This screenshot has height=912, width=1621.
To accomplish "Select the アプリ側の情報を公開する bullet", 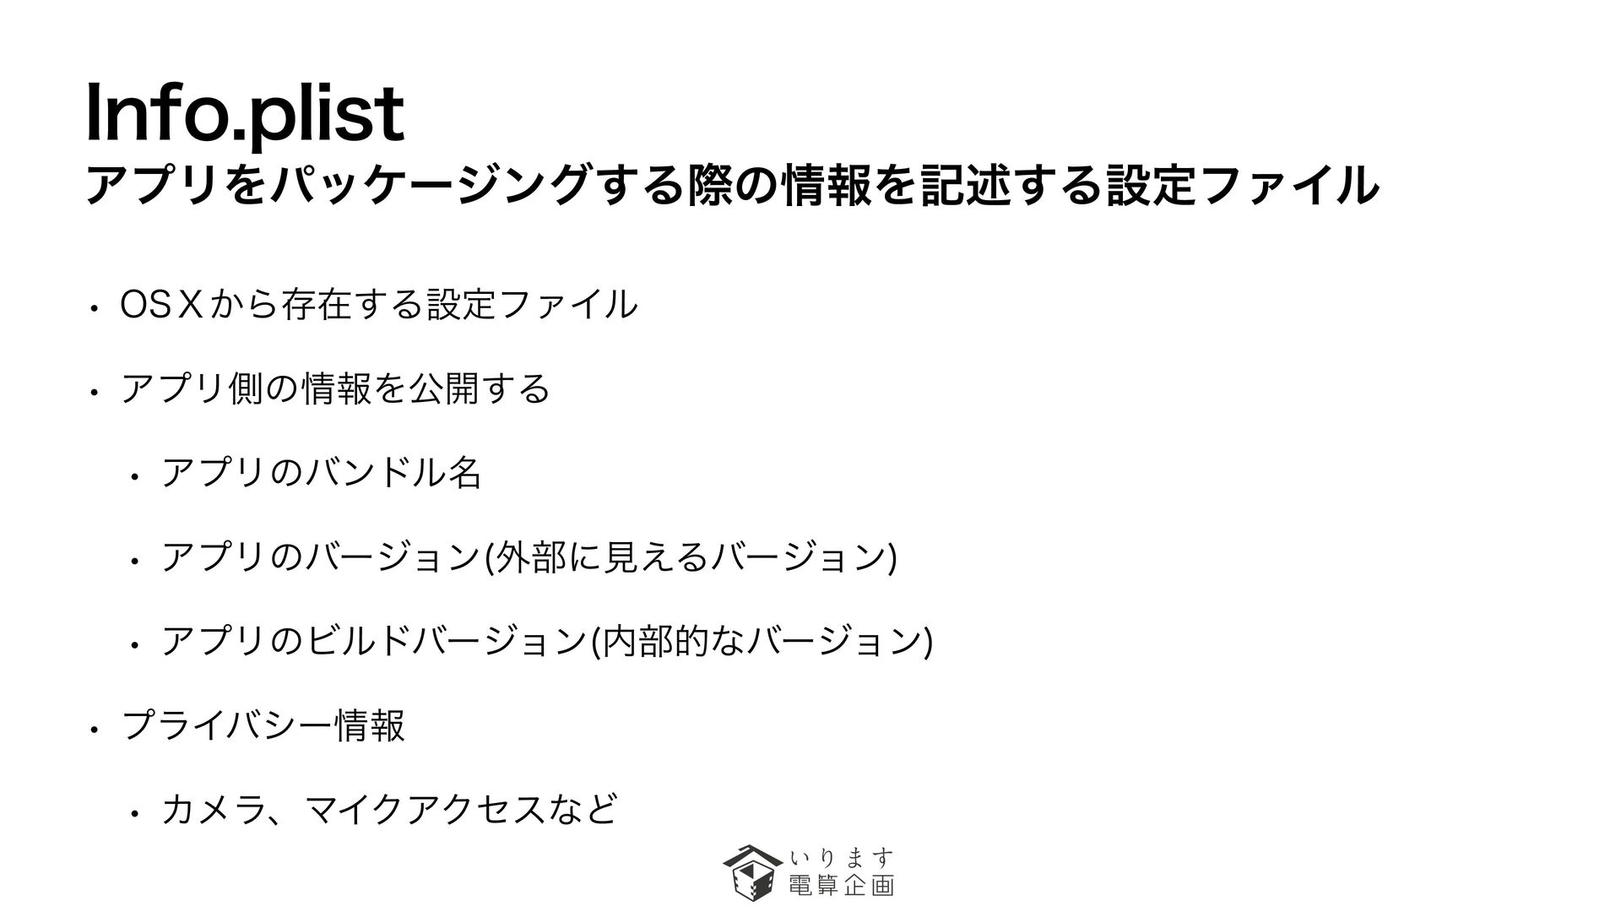I will tap(335, 388).
